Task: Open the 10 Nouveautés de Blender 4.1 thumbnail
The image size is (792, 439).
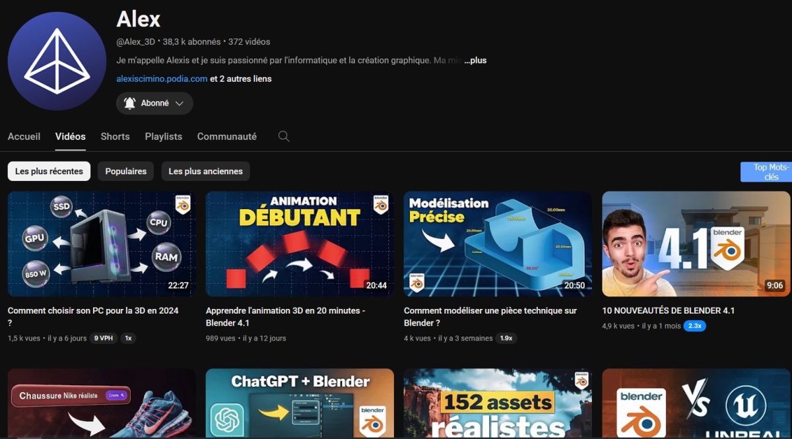Action: click(x=696, y=244)
